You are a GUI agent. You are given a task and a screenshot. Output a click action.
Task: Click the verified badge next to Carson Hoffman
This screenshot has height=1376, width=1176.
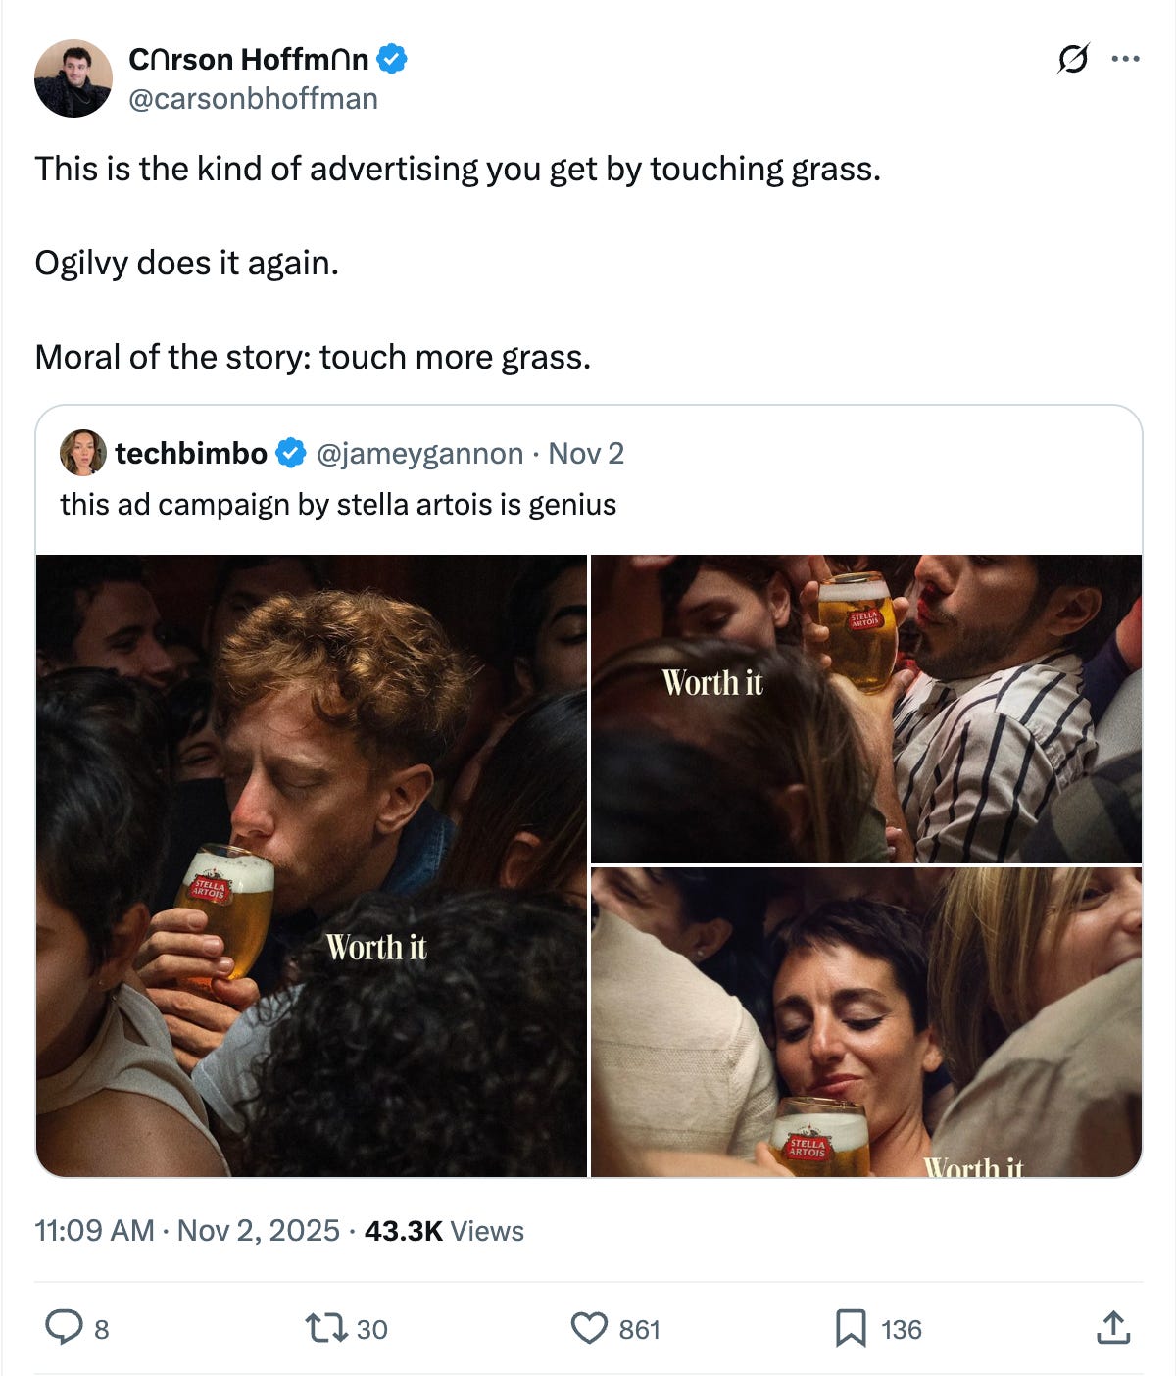(393, 59)
